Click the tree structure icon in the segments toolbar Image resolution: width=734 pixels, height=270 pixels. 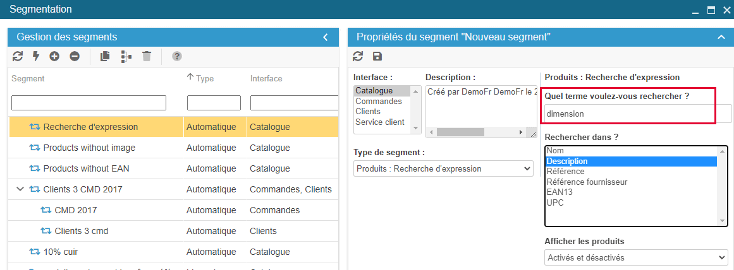[x=126, y=56]
